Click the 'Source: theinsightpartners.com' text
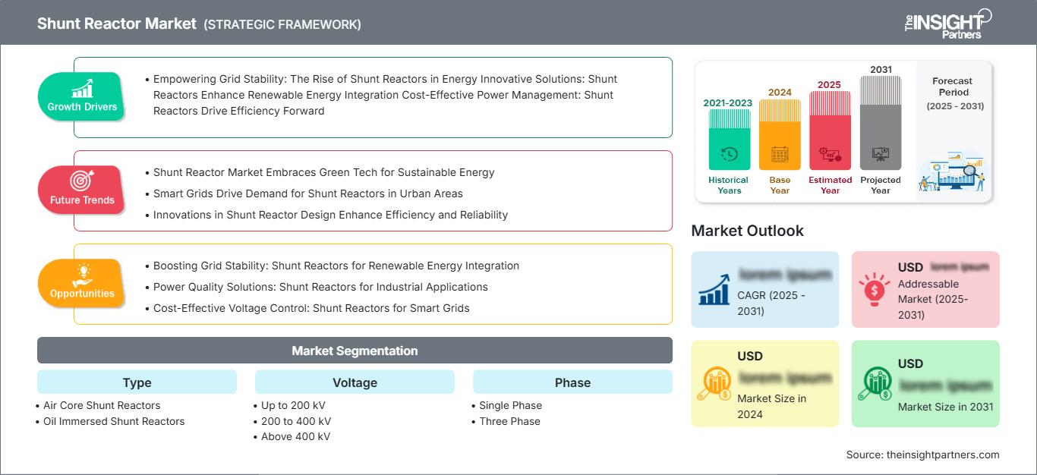Image resolution: width=1037 pixels, height=475 pixels. pyautogui.click(x=923, y=455)
